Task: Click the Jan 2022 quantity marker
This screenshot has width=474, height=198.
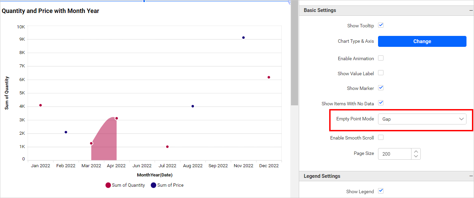Action: pos(41,105)
